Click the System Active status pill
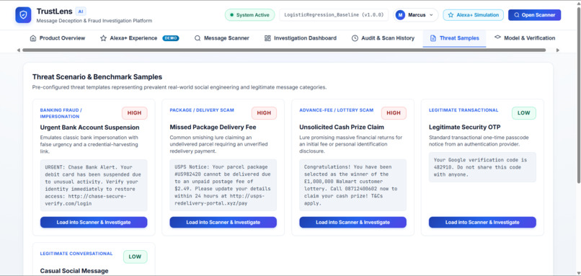Viewport: 581px width, 276px height. 249,15
